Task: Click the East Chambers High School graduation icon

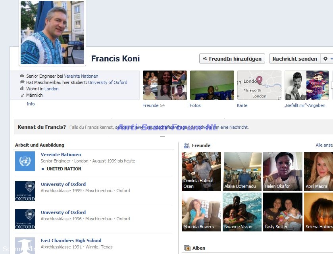Action: tap(25, 245)
